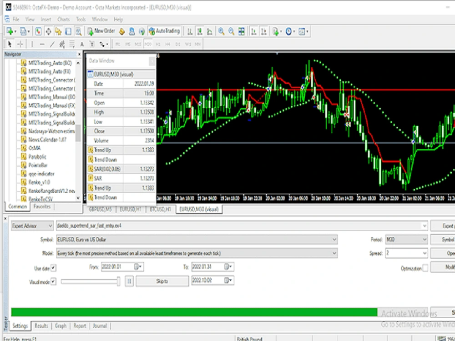Screen dimensions: 455x341
Task: Zoom out on the chart
Action: 231,31
